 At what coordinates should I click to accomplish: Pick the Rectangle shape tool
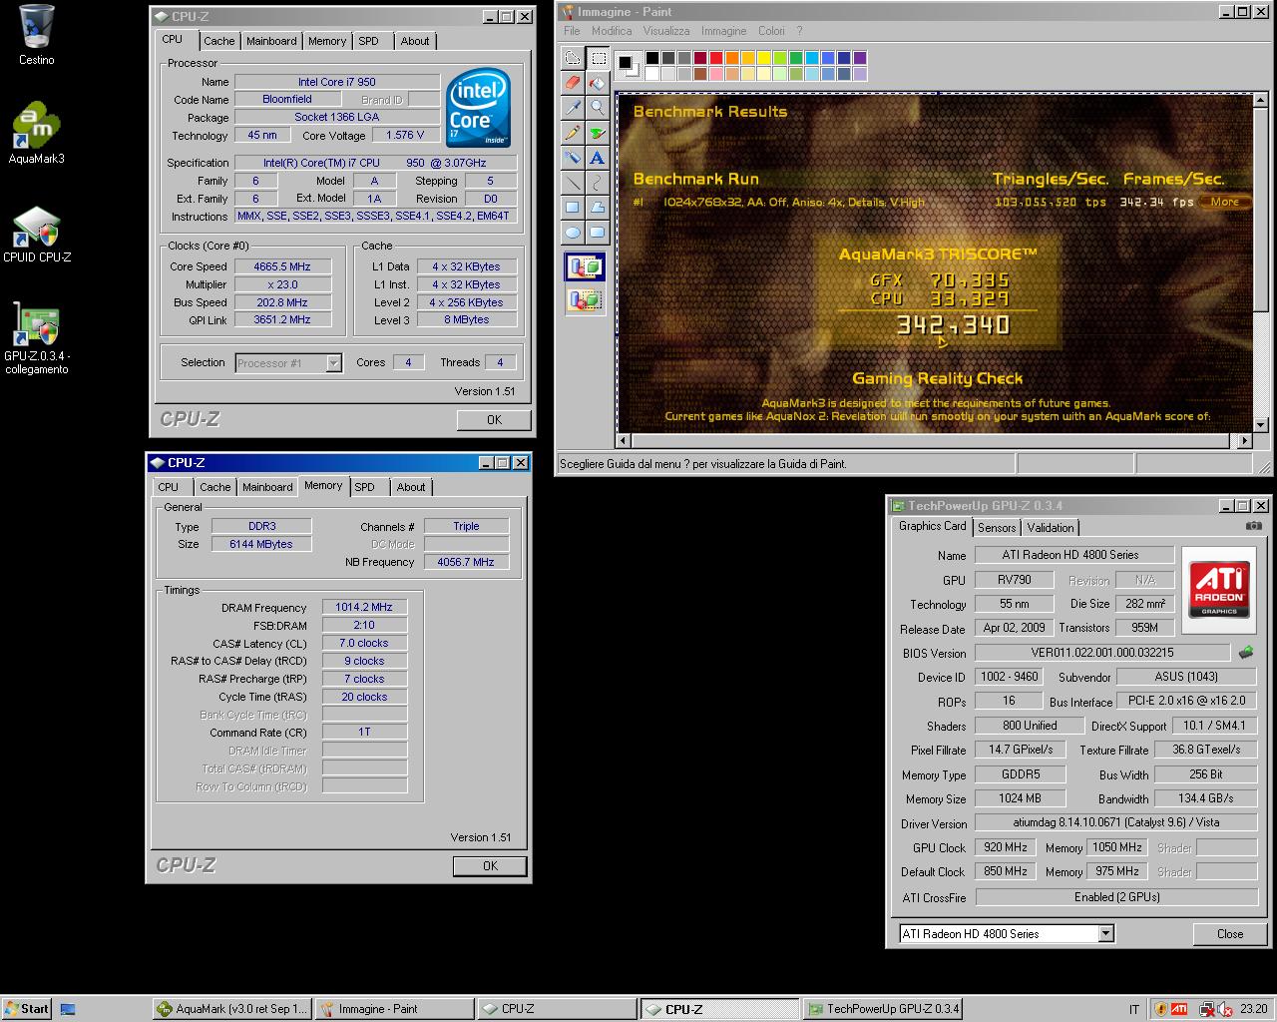572,208
